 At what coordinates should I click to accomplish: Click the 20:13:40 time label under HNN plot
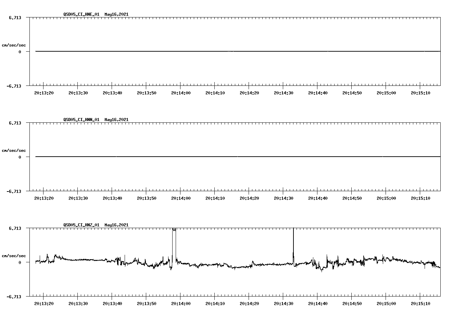tap(112, 198)
